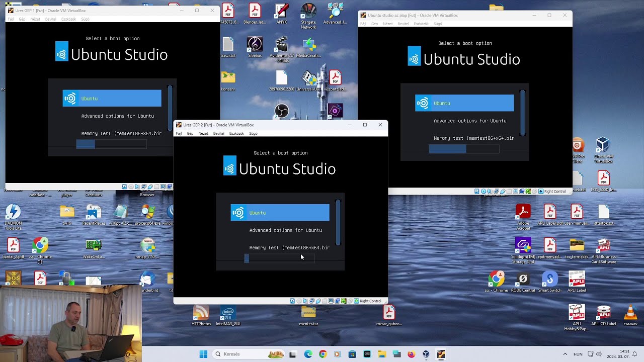The width and height of the screenshot is (644, 362).
Task: Select Ubuntu boot entry in Ubuntu studio az alap
Action: (464, 103)
